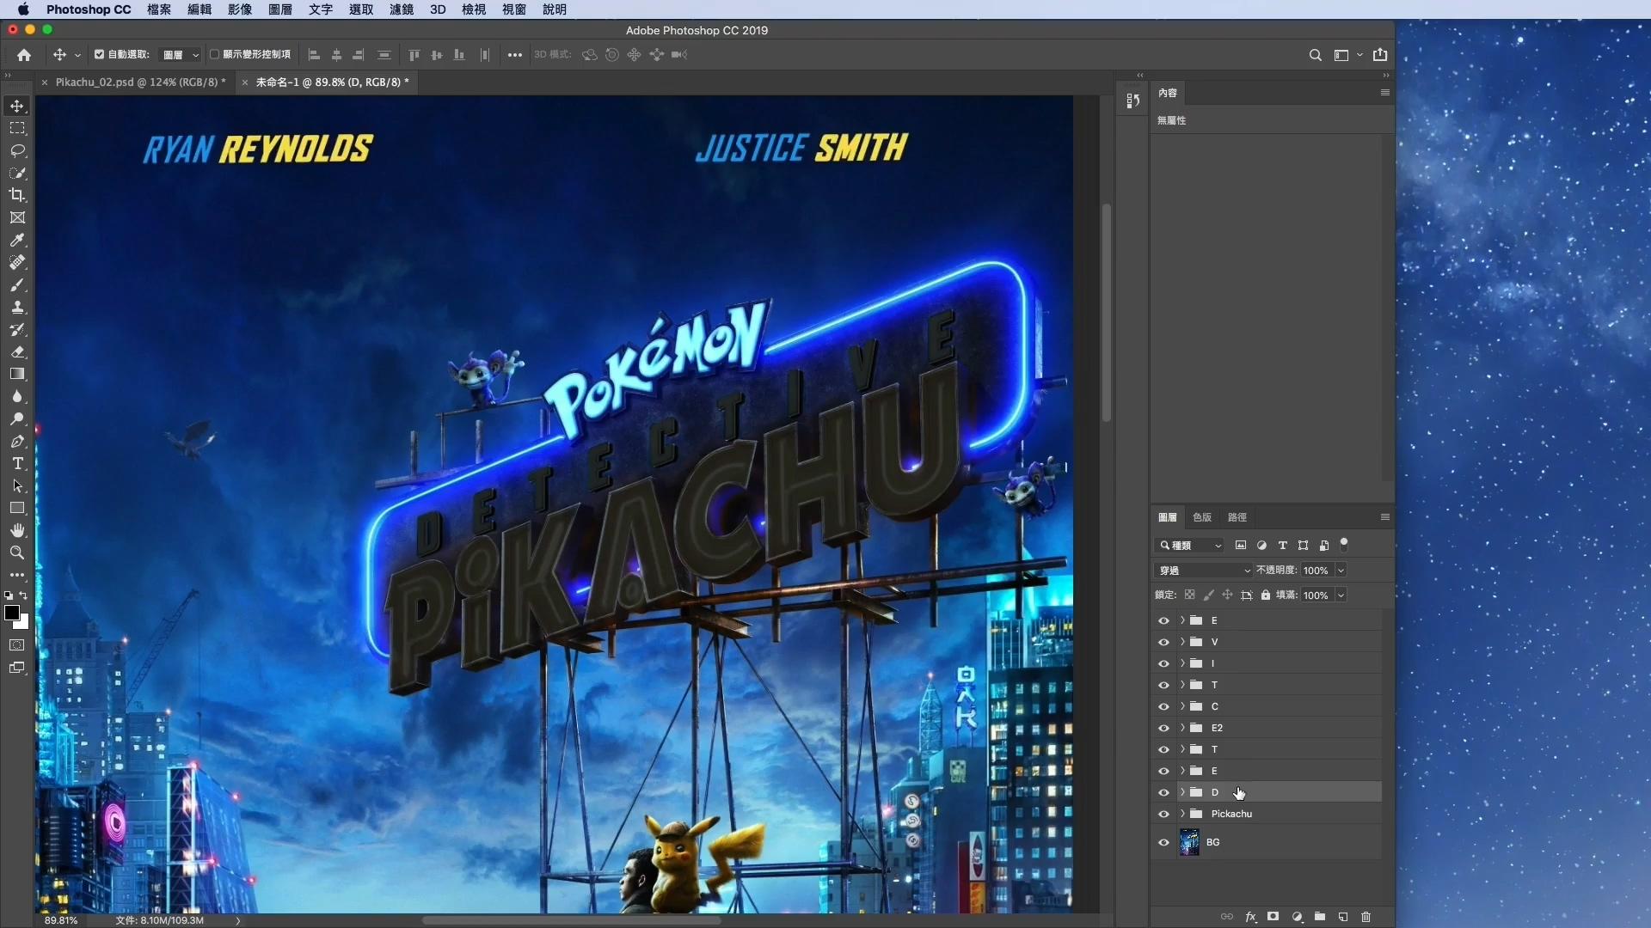Open the Apple menu
Viewport: 1651px width, 928px height.
click(23, 9)
